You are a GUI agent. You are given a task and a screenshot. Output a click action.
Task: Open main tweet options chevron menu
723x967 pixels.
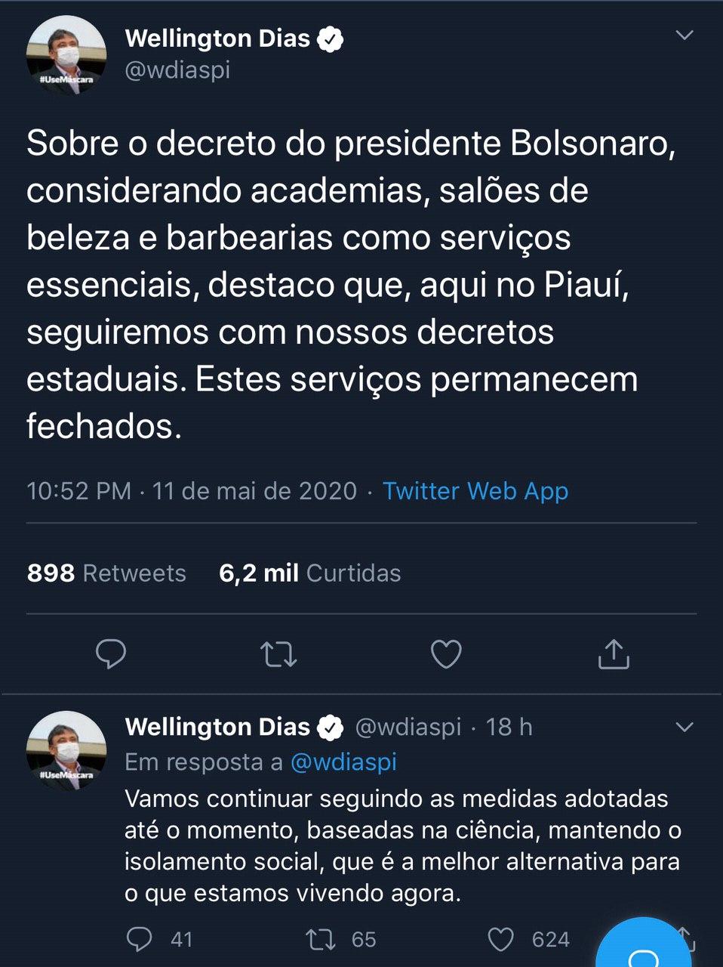[684, 36]
